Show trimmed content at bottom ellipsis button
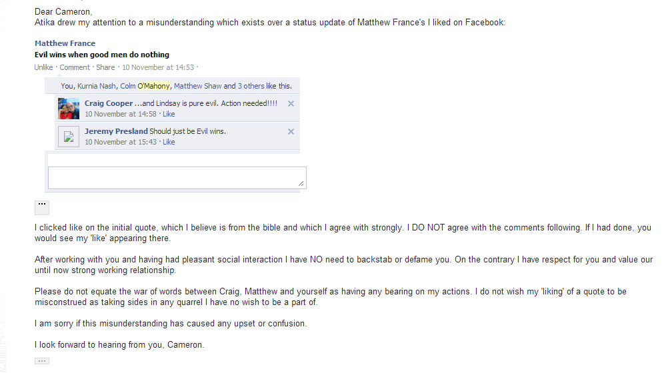This screenshot has width=672, height=373. (41, 361)
